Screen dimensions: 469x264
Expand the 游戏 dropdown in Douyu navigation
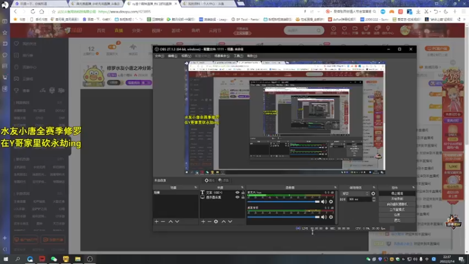176,31
